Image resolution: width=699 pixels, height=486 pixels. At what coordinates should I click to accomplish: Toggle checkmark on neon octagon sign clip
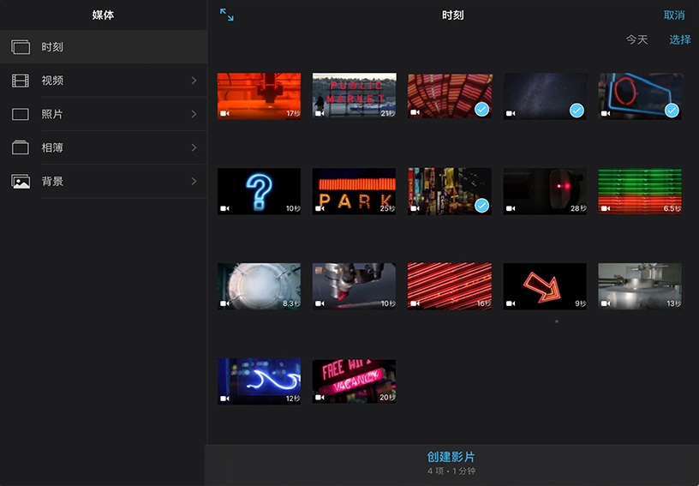pyautogui.click(x=672, y=110)
